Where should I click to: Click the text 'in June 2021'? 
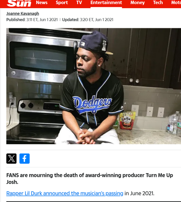coord(139,193)
